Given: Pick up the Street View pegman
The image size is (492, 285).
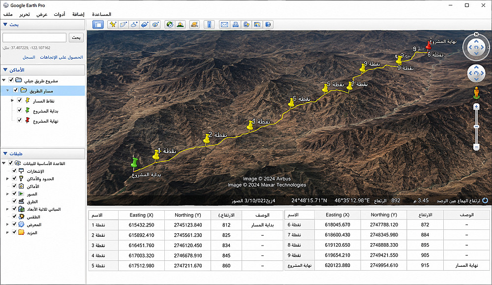Looking at the screenshot, I should [x=476, y=93].
